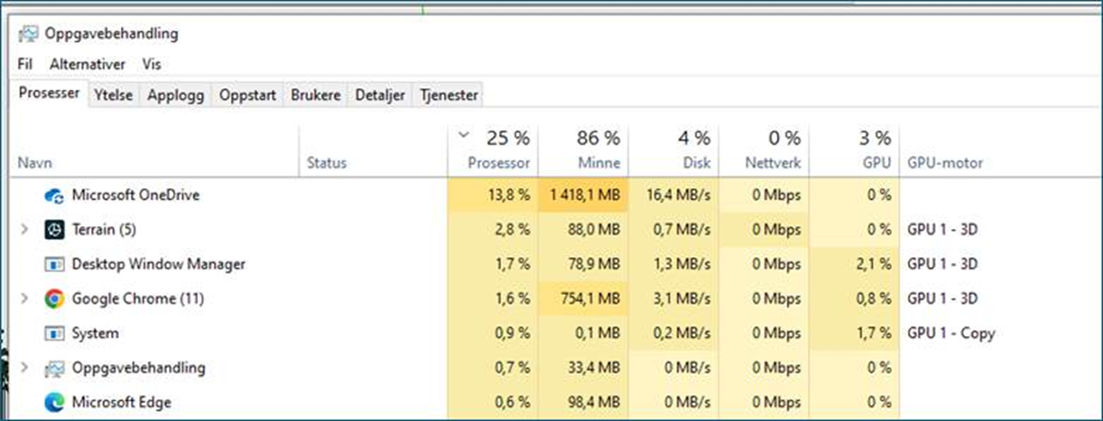The width and height of the screenshot is (1103, 421).
Task: Select the System process name
Action: pos(95,333)
